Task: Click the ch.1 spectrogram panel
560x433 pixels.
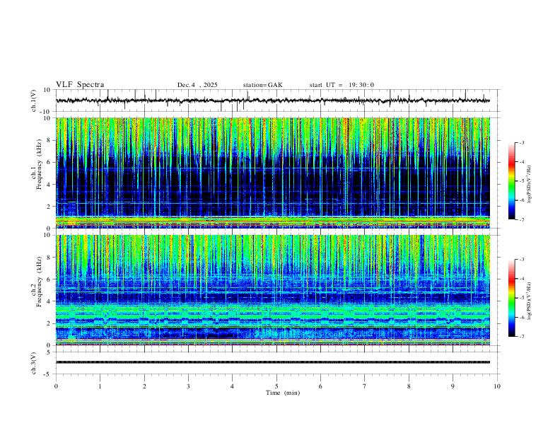Action: [273, 173]
